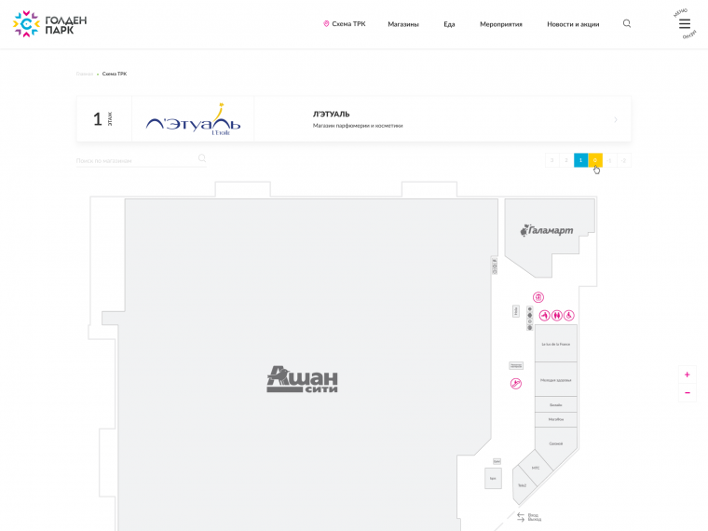Click the Л'Этуаль logo in the store card

click(x=193, y=118)
